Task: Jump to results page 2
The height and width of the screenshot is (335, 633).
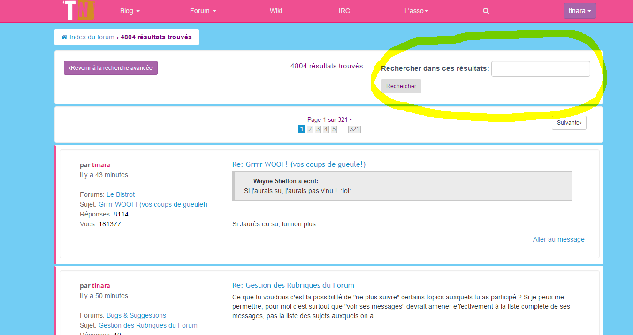Action: 310,129
